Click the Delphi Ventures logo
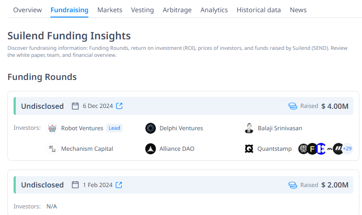The image size is (362, 215). click(151, 128)
